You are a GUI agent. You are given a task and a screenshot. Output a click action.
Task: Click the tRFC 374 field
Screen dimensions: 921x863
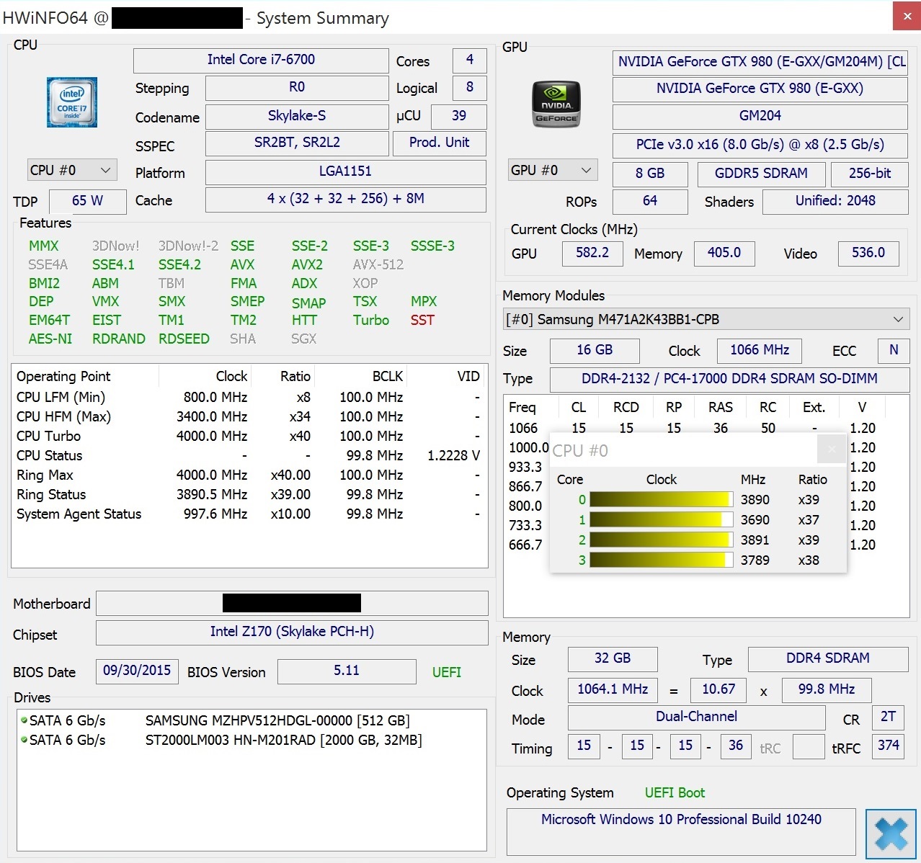click(x=888, y=746)
